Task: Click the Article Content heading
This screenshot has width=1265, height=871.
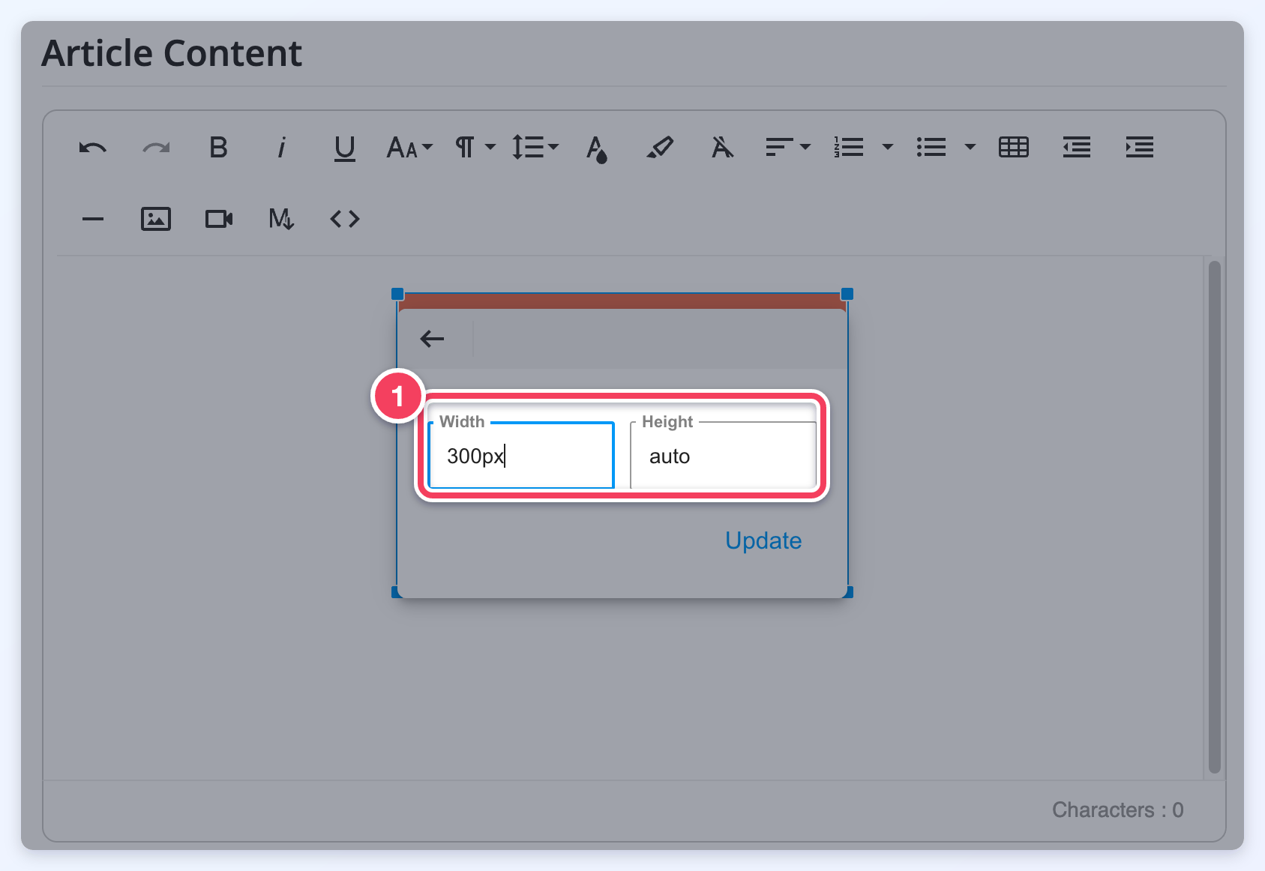Action: (172, 53)
